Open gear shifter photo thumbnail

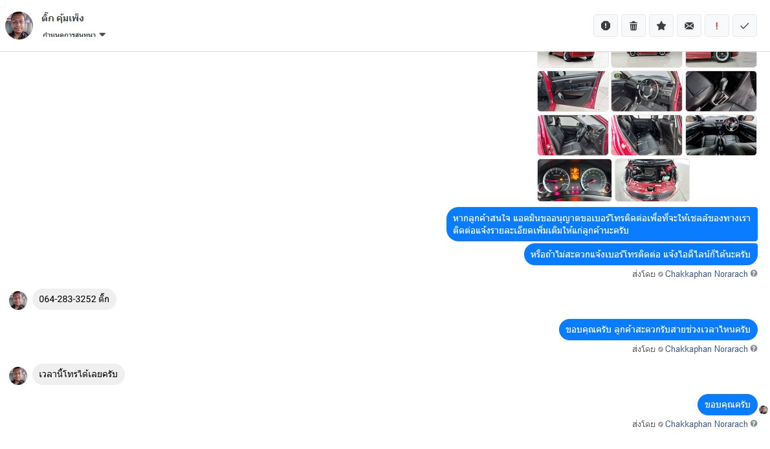point(721,91)
